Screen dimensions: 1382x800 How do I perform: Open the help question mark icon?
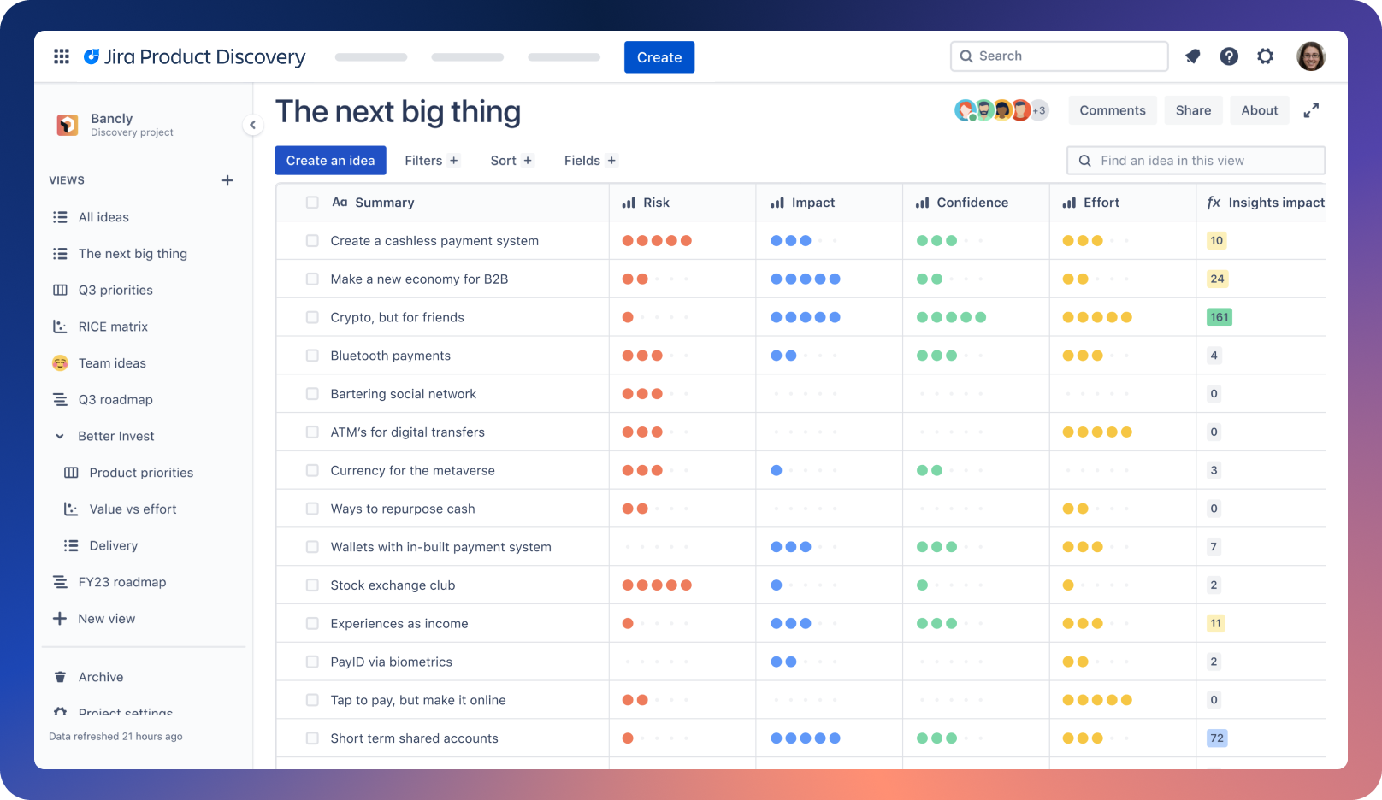click(x=1229, y=56)
